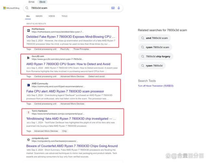The image size is (208, 163).
Task: Click the Guru3D.com site favicon
Action: click(x=28, y=58)
